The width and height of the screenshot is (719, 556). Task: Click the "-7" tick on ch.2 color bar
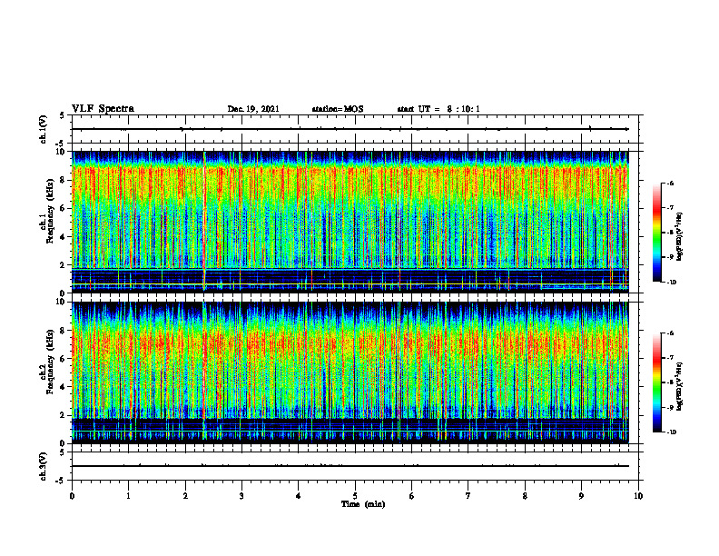click(x=670, y=358)
